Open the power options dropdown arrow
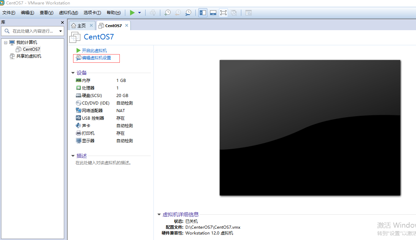Image resolution: width=416 pixels, height=240 pixels. pyautogui.click(x=139, y=13)
